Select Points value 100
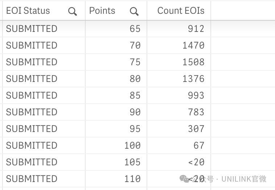 132,145
